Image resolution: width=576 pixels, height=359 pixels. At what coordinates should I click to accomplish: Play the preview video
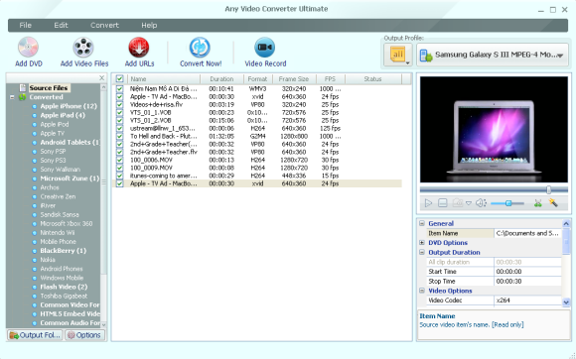tap(428, 202)
